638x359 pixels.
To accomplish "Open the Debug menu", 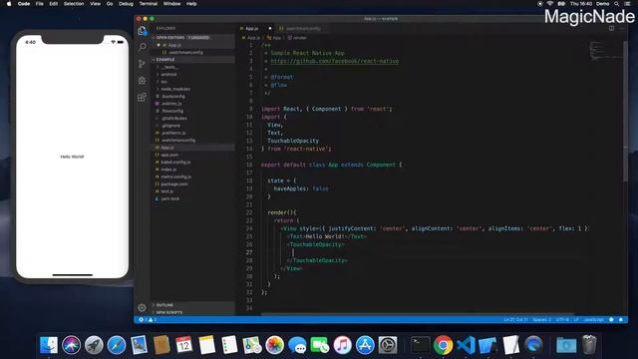I will [x=126, y=4].
